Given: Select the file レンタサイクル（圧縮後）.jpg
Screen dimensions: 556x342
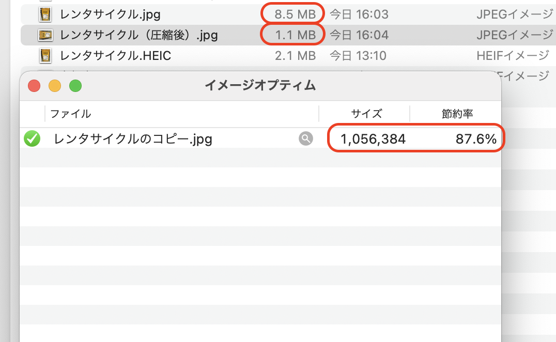Looking at the screenshot, I should pos(138,35).
